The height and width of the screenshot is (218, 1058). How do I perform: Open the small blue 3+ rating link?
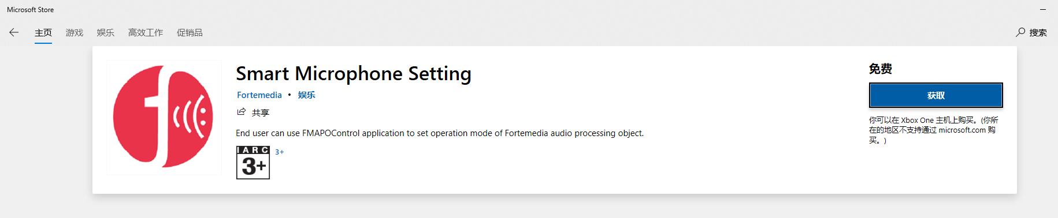click(x=280, y=152)
